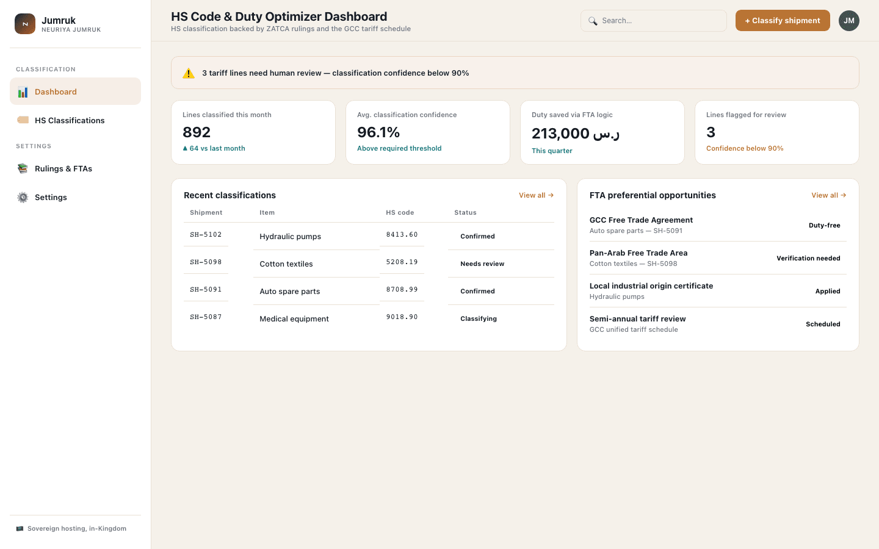Click HS code 5208.19
This screenshot has height=549, width=879.
click(x=402, y=262)
